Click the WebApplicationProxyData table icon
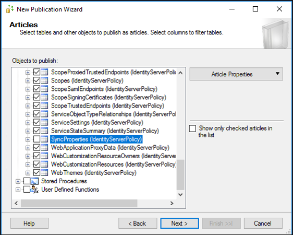293x235 pixels. 44,147
